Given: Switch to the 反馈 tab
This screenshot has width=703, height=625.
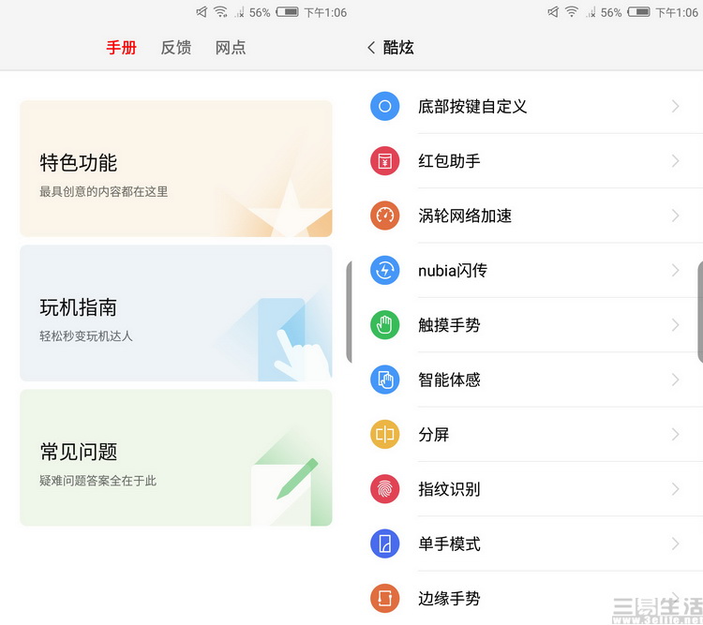Looking at the screenshot, I should click(175, 48).
